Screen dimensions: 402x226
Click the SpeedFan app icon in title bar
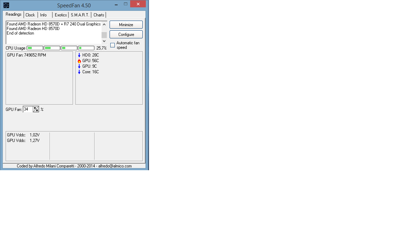6,5
